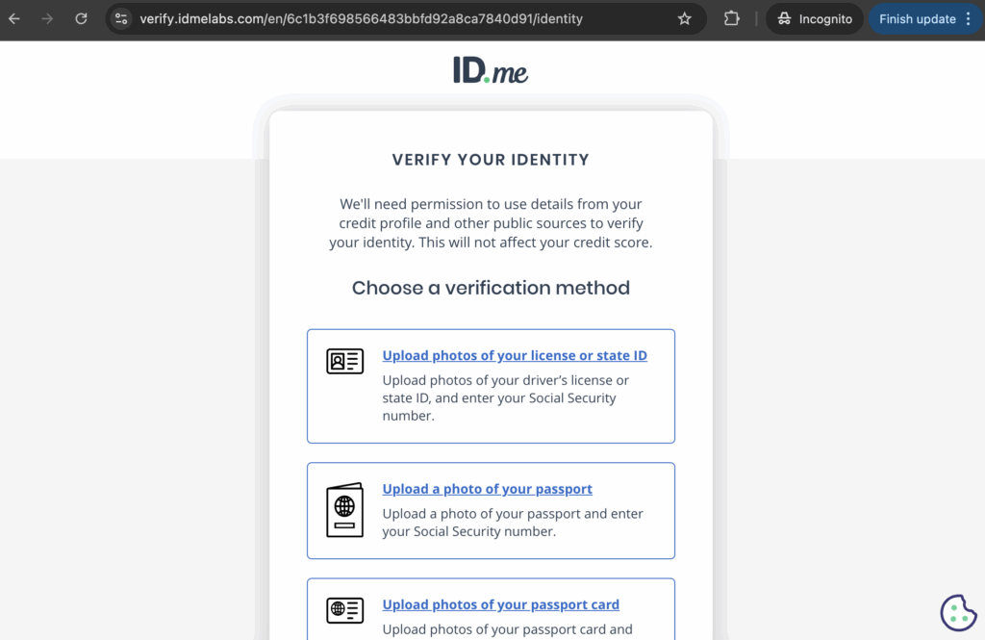
Task: Click the Finish update button
Action: tap(917, 19)
